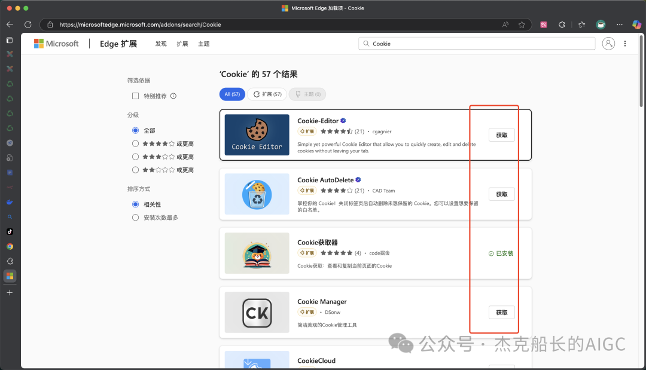Click the 已安装 status on Cookie获取器
Image resolution: width=646 pixels, height=370 pixels.
point(501,253)
